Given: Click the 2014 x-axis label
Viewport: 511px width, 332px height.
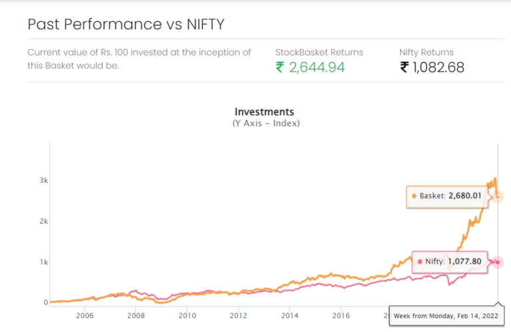Looking at the screenshot, I should pyautogui.click(x=289, y=315).
